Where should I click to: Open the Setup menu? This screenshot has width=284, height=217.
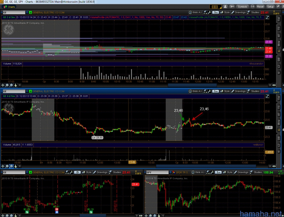tap(270, 7)
